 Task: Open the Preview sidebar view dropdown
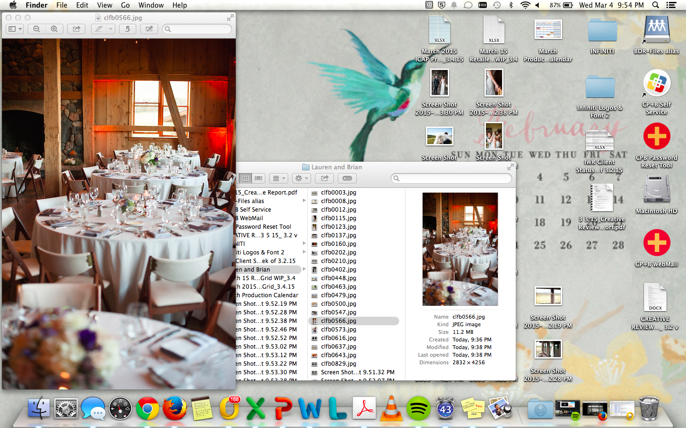pyautogui.click(x=15, y=29)
